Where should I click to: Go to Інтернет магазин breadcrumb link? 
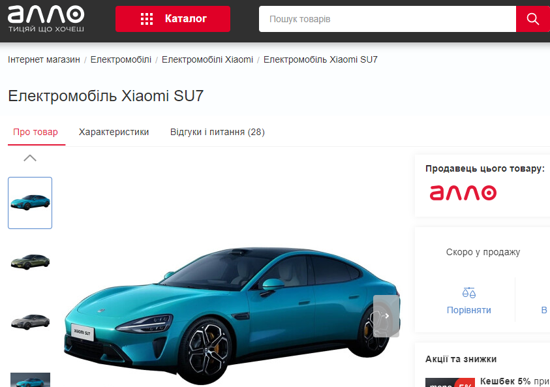44,59
